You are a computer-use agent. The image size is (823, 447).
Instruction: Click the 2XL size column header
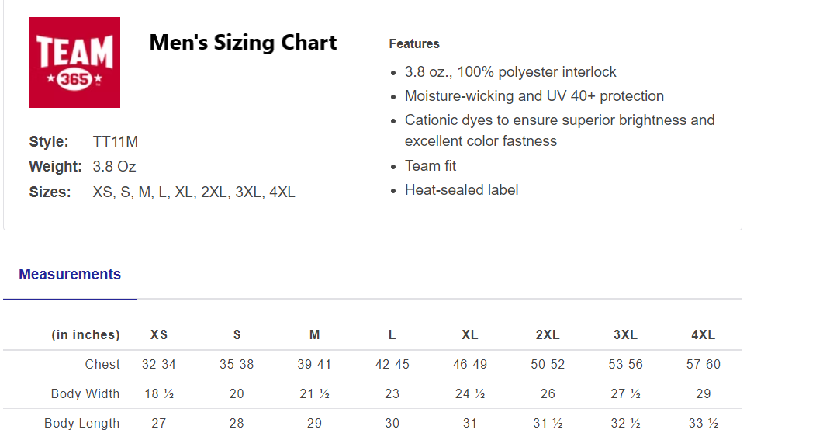pos(548,335)
